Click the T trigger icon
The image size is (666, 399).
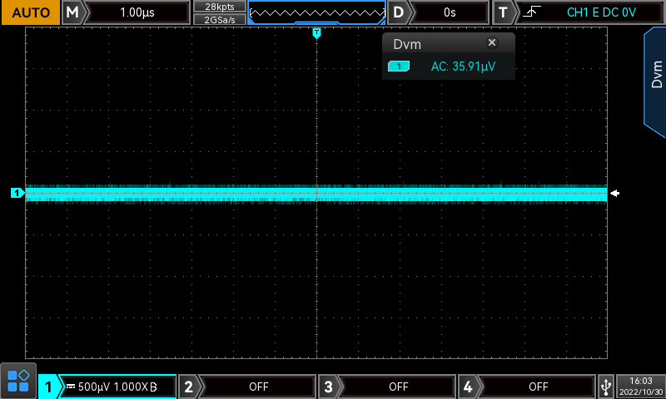coord(503,12)
